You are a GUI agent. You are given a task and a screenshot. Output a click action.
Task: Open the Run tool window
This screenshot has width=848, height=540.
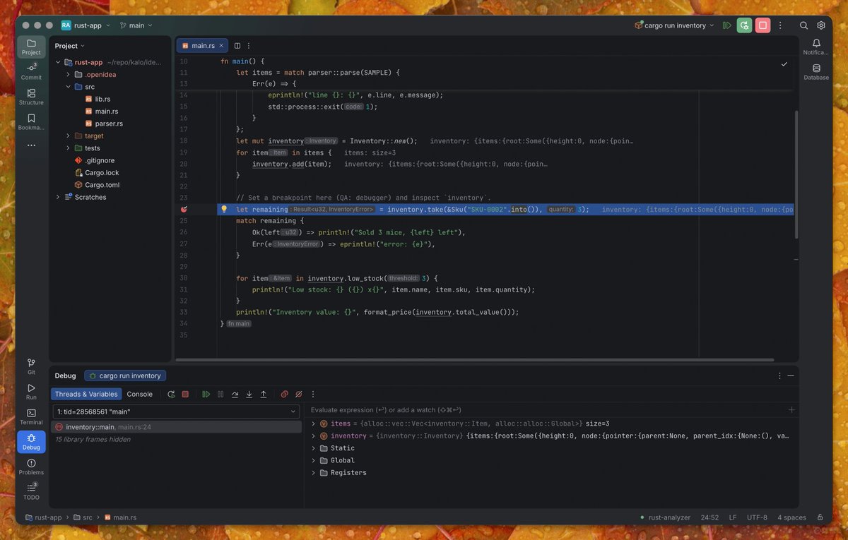point(31,392)
